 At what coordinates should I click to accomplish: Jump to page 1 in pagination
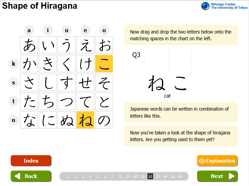pyautogui.click(x=68, y=177)
